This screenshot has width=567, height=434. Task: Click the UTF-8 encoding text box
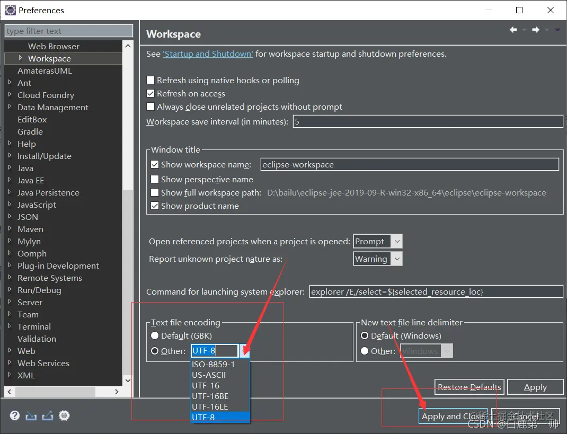(x=215, y=351)
